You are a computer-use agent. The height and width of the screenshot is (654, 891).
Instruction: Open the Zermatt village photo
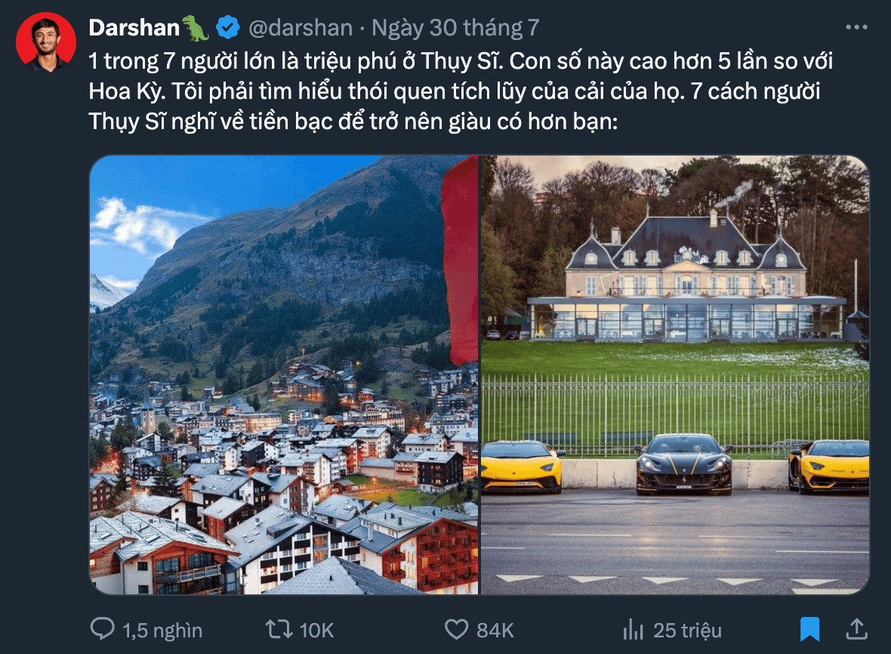click(x=284, y=375)
